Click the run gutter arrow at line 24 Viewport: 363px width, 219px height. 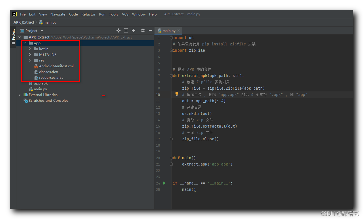point(164,183)
